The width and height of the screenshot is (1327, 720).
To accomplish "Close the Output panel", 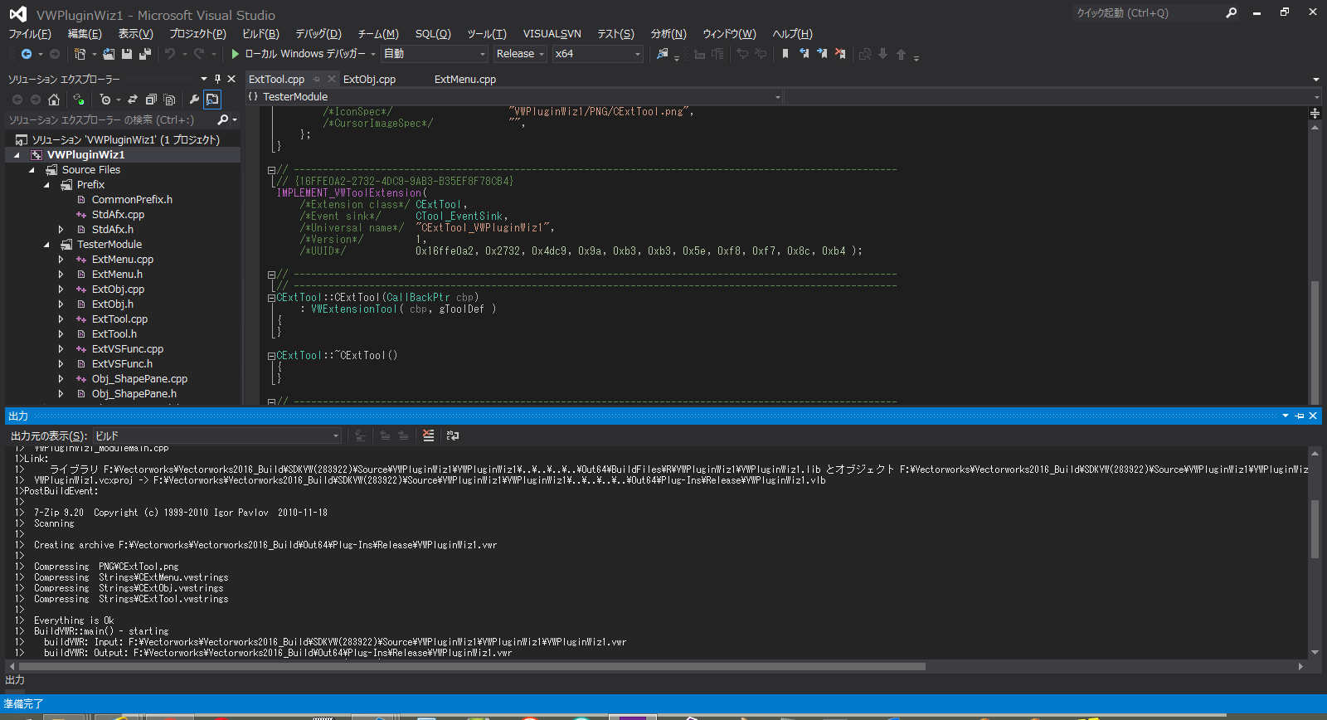I will (x=1313, y=416).
